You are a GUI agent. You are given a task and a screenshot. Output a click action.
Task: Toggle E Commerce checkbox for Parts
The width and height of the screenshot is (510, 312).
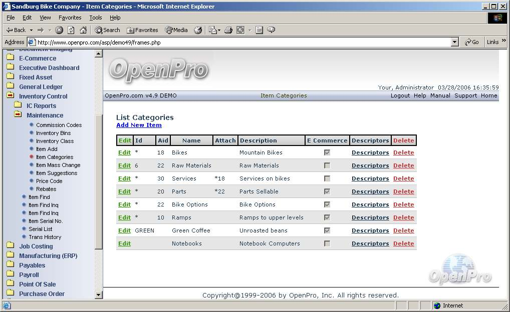(x=327, y=191)
